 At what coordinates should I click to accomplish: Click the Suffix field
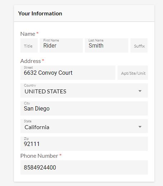point(139,45)
